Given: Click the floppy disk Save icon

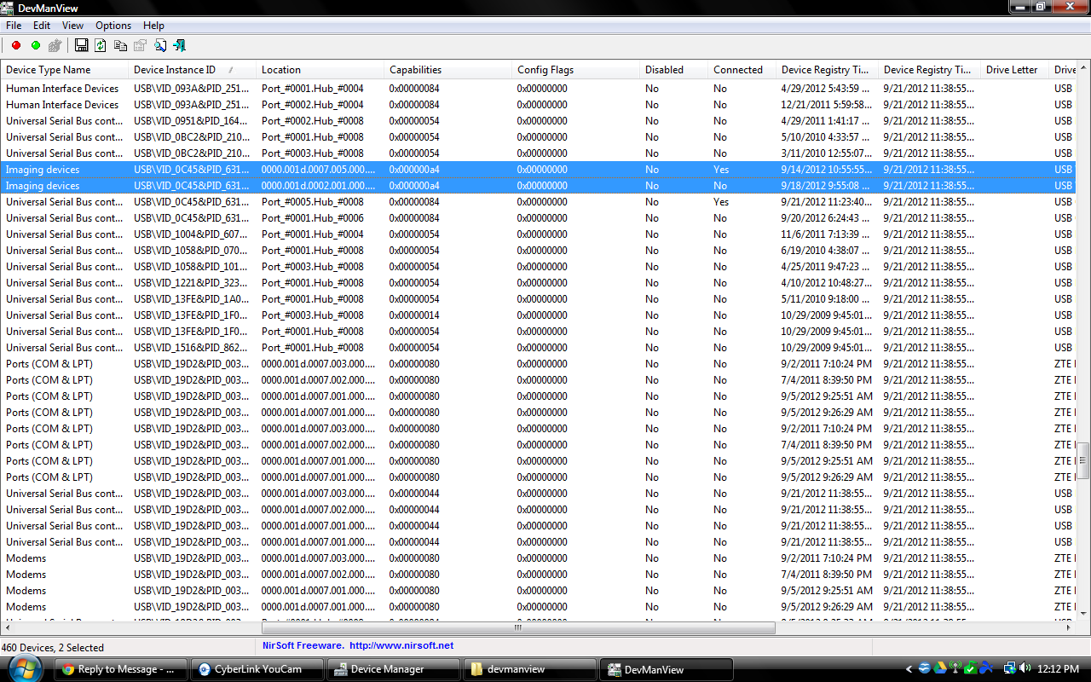Looking at the screenshot, I should coord(82,45).
